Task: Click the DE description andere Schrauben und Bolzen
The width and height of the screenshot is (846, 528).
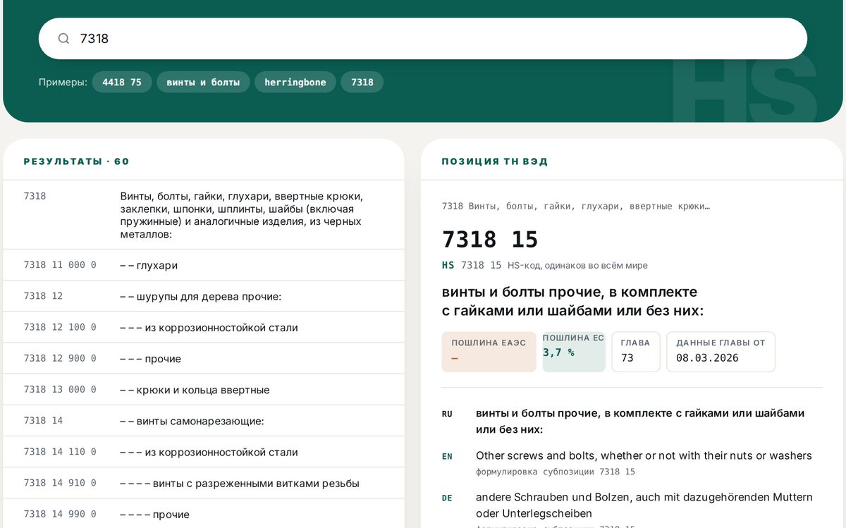Action: tap(644, 505)
